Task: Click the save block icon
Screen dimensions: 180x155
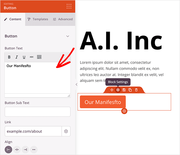Action: coord(124,90)
